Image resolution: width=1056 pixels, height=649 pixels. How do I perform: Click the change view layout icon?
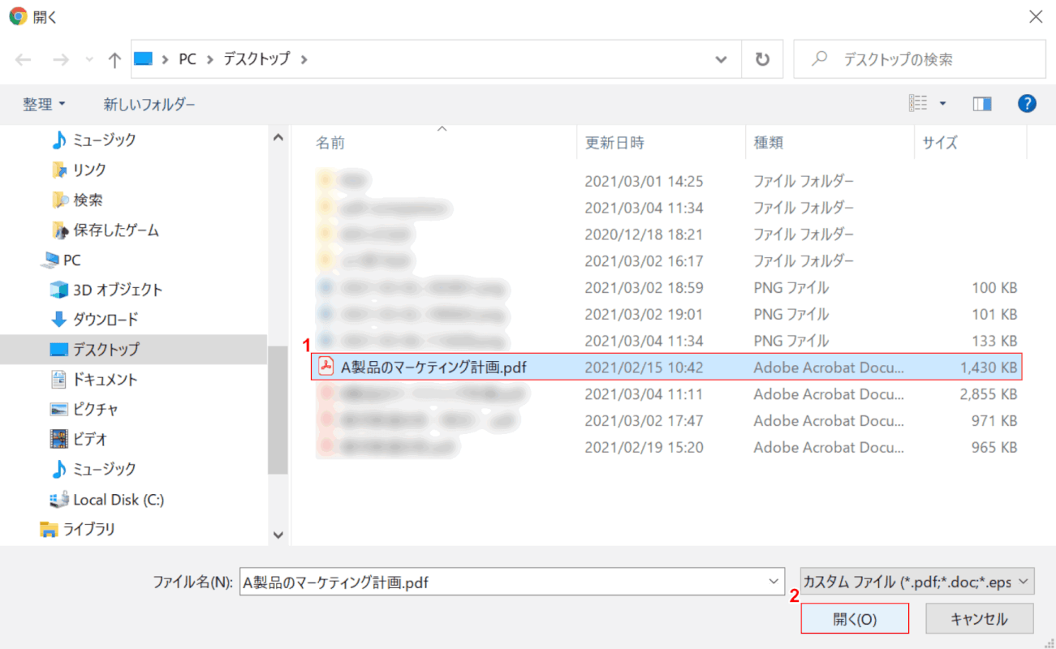pyautogui.click(x=918, y=104)
